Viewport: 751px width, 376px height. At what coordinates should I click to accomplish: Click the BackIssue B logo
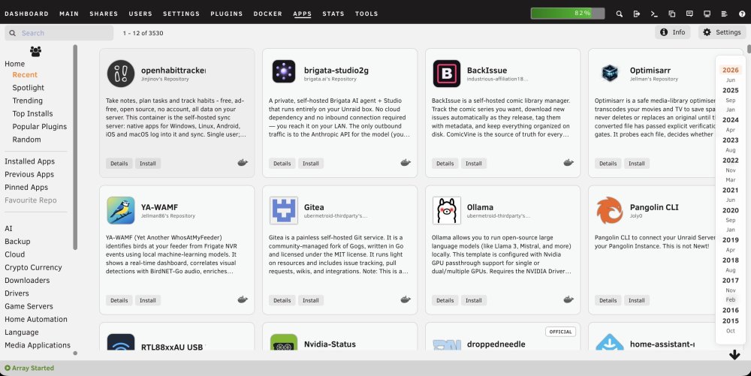click(x=446, y=74)
